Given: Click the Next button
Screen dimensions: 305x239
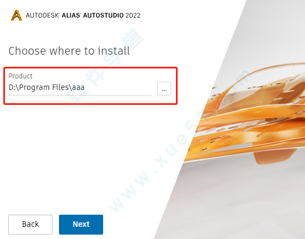Looking at the screenshot, I should click(x=81, y=225).
